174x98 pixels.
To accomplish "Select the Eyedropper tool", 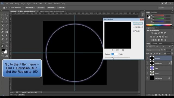I will click(7, 22).
